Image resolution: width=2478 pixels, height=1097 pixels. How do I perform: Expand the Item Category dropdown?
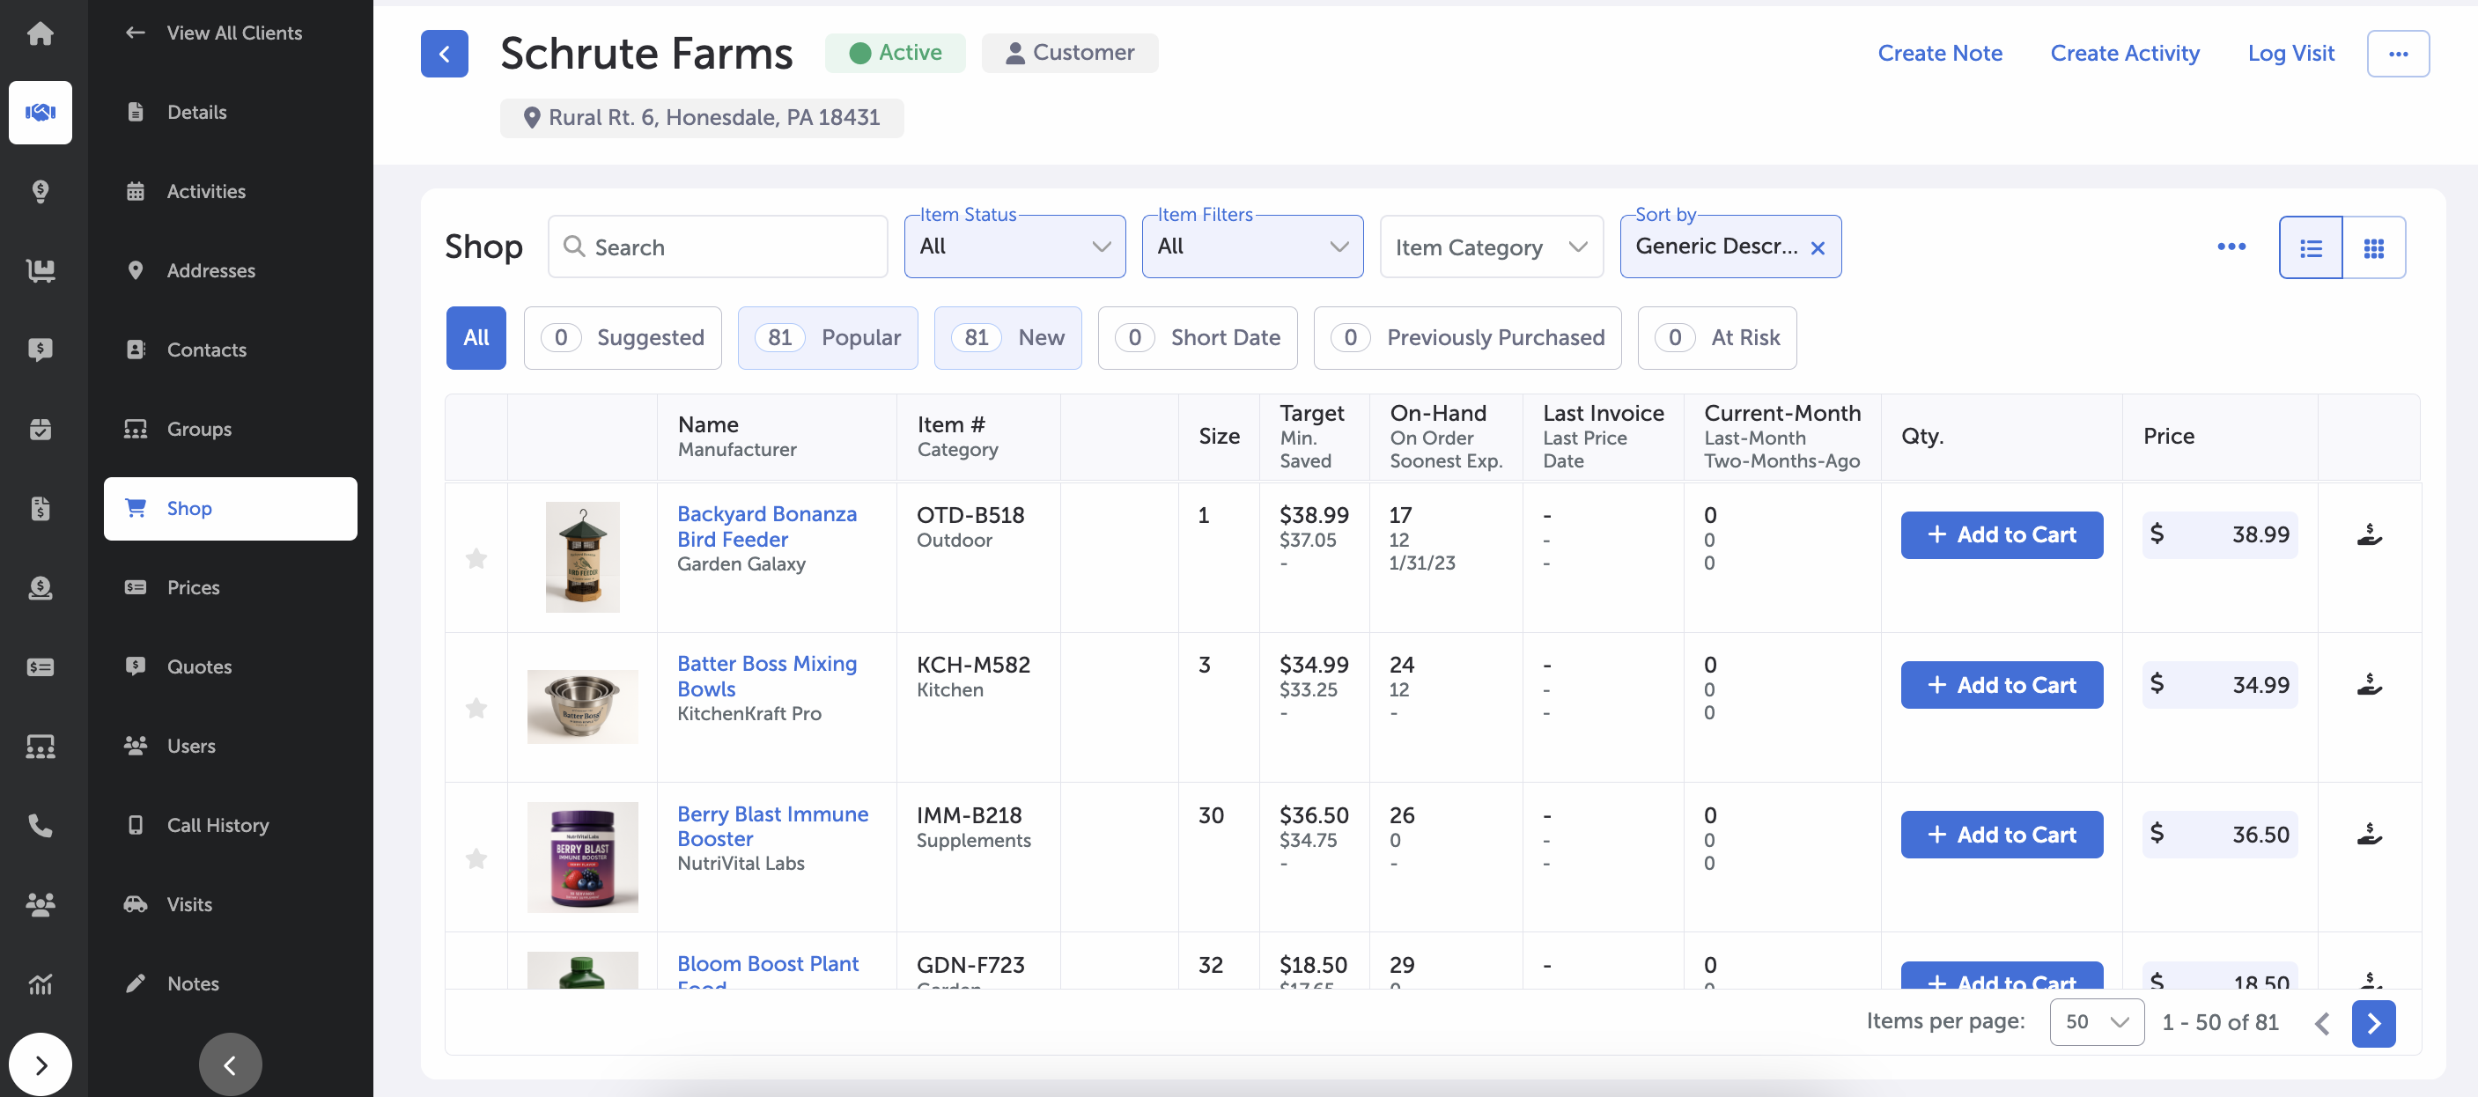(1490, 248)
